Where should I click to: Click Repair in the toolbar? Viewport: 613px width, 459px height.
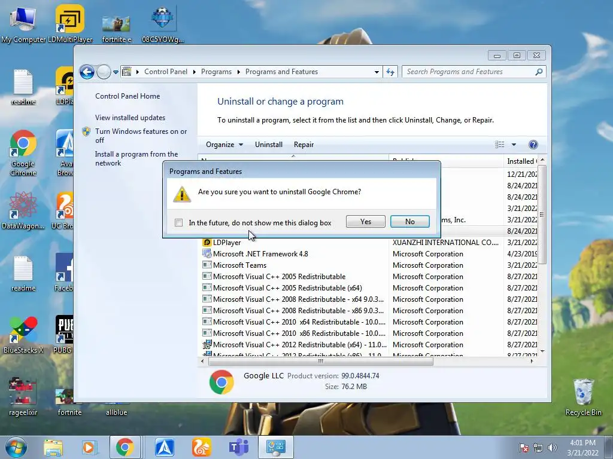[x=304, y=145]
